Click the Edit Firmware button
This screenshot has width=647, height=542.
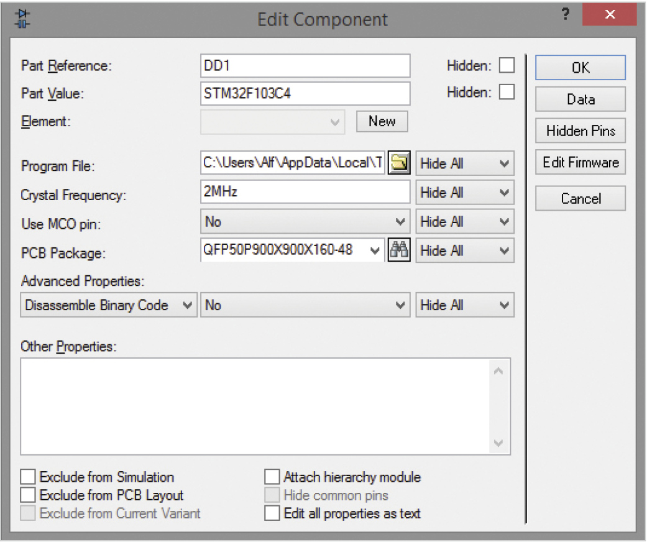[x=580, y=162]
